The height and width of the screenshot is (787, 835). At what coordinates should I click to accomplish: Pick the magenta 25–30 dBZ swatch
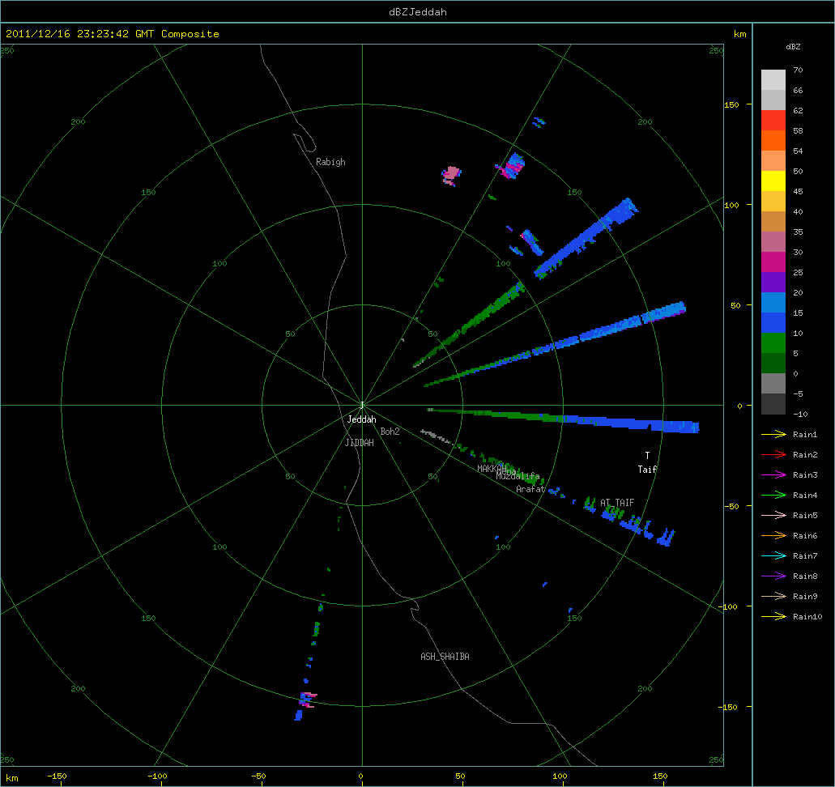point(773,262)
